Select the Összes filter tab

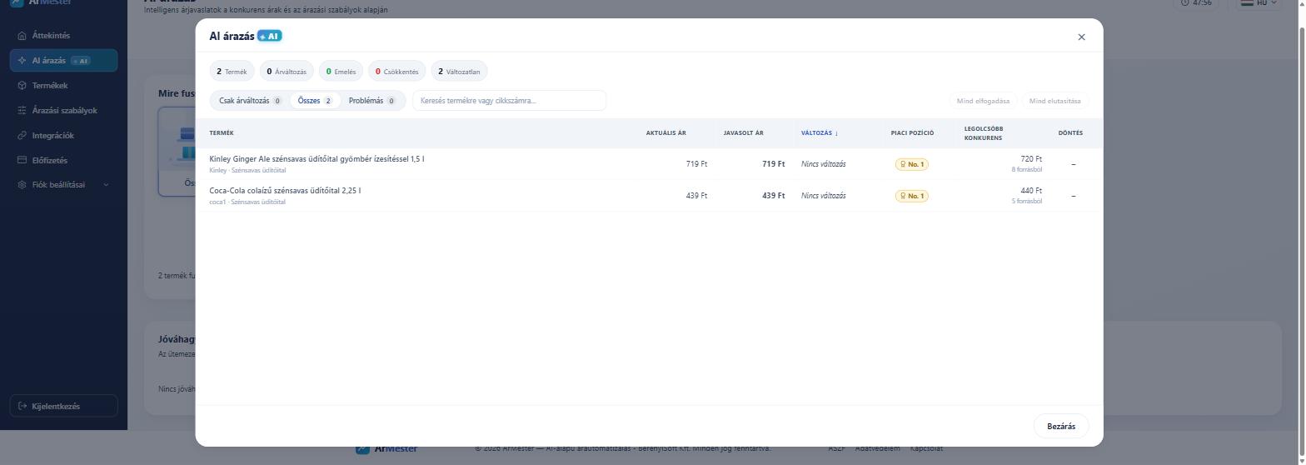pos(315,101)
